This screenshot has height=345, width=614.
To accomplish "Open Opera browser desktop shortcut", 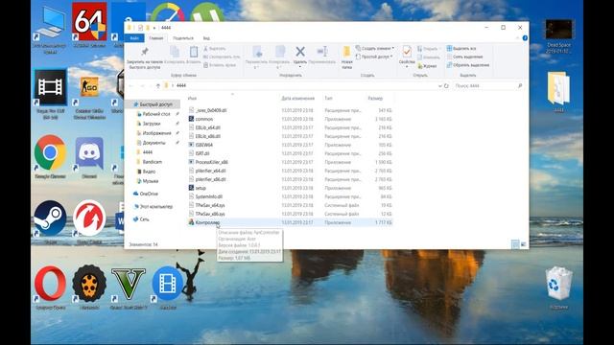I will (x=50, y=287).
